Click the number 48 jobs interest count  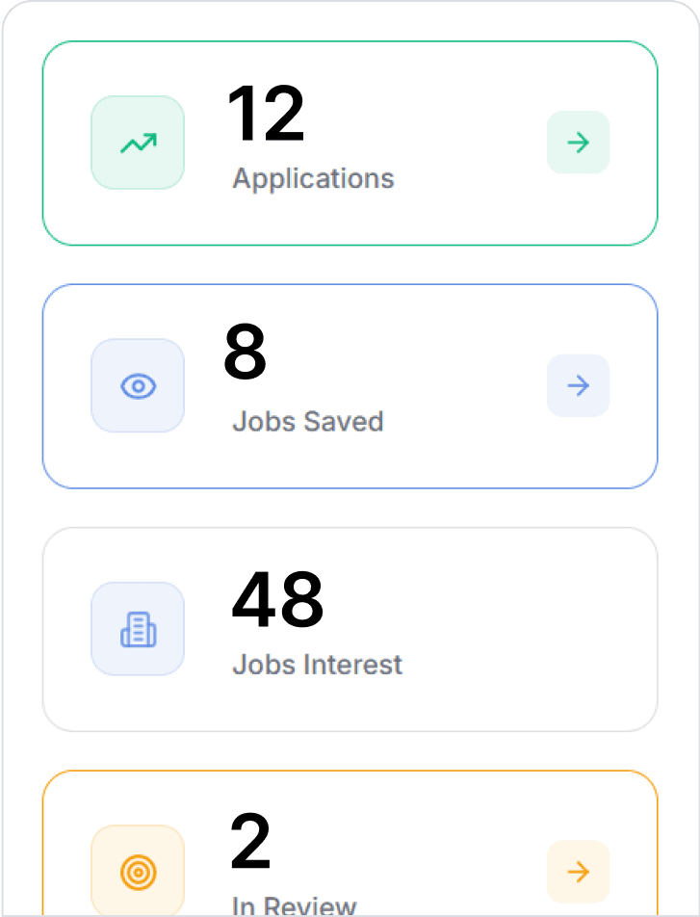(277, 600)
